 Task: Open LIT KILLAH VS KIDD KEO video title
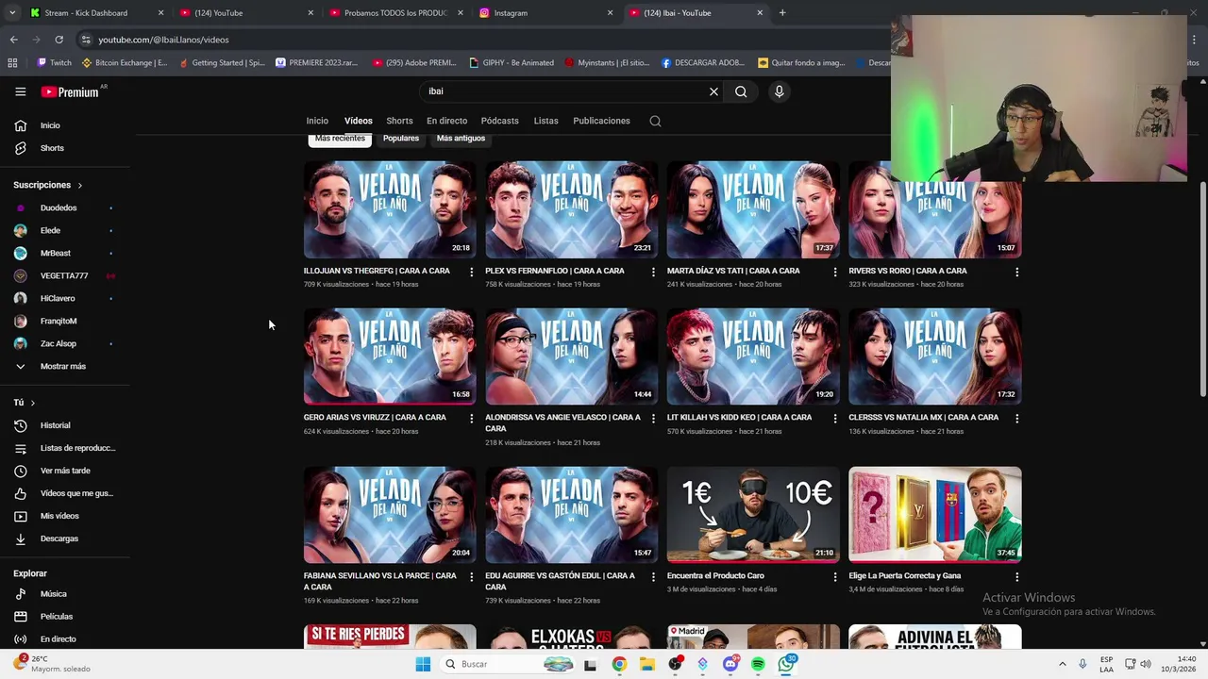pos(739,418)
